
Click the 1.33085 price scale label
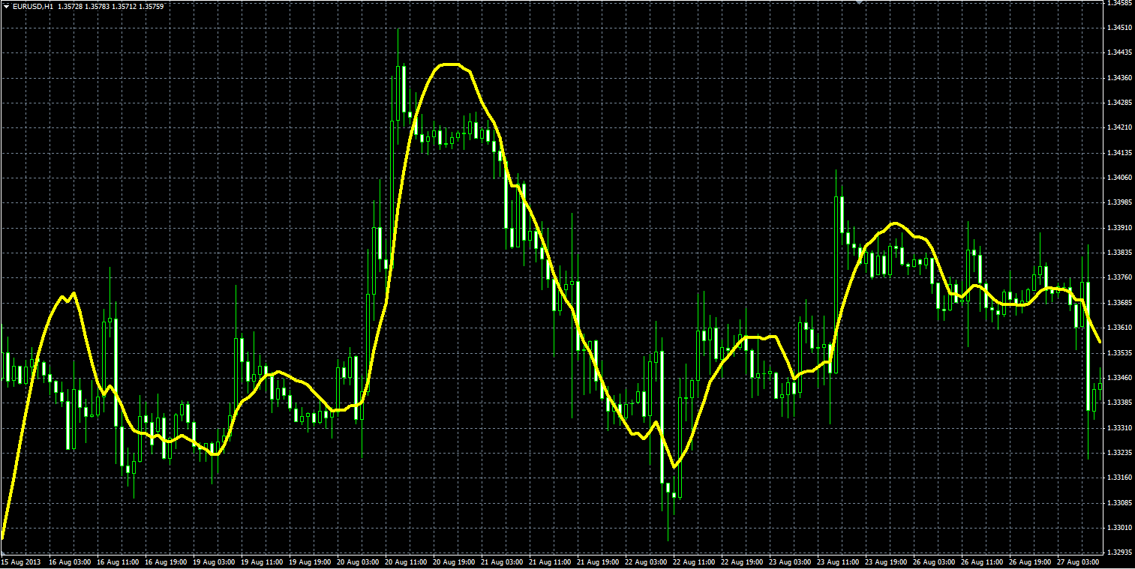click(x=1119, y=502)
